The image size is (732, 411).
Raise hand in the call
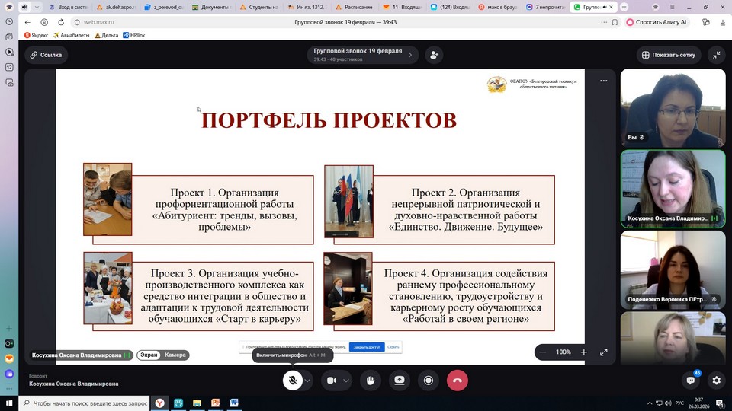(371, 380)
